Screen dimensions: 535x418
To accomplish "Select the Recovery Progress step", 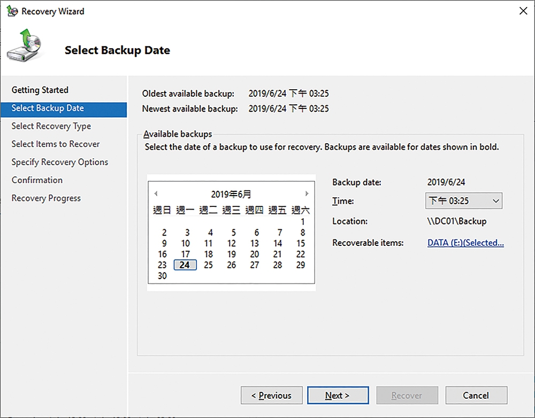I will [x=46, y=198].
